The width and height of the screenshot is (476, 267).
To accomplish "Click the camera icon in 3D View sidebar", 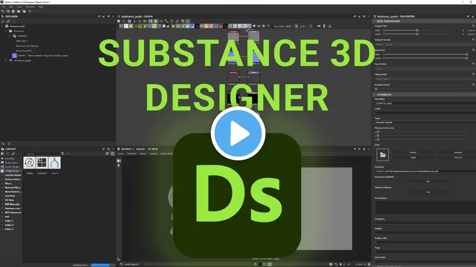I will click(119, 161).
